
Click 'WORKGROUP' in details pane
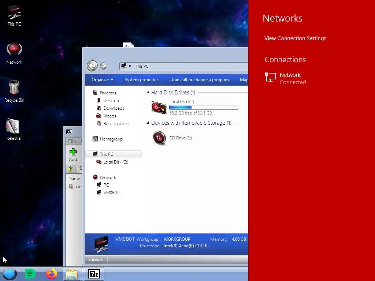tap(177, 239)
